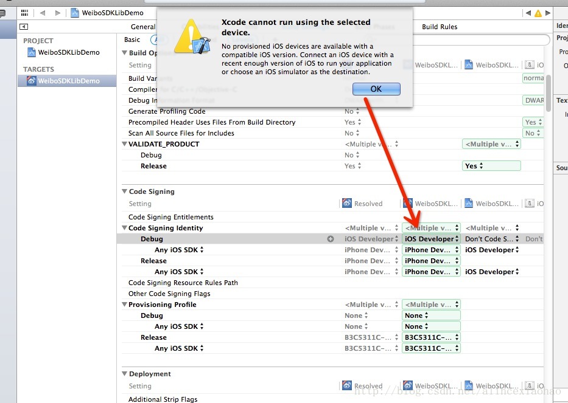Add a conditional setting to Debug identity

click(331, 239)
